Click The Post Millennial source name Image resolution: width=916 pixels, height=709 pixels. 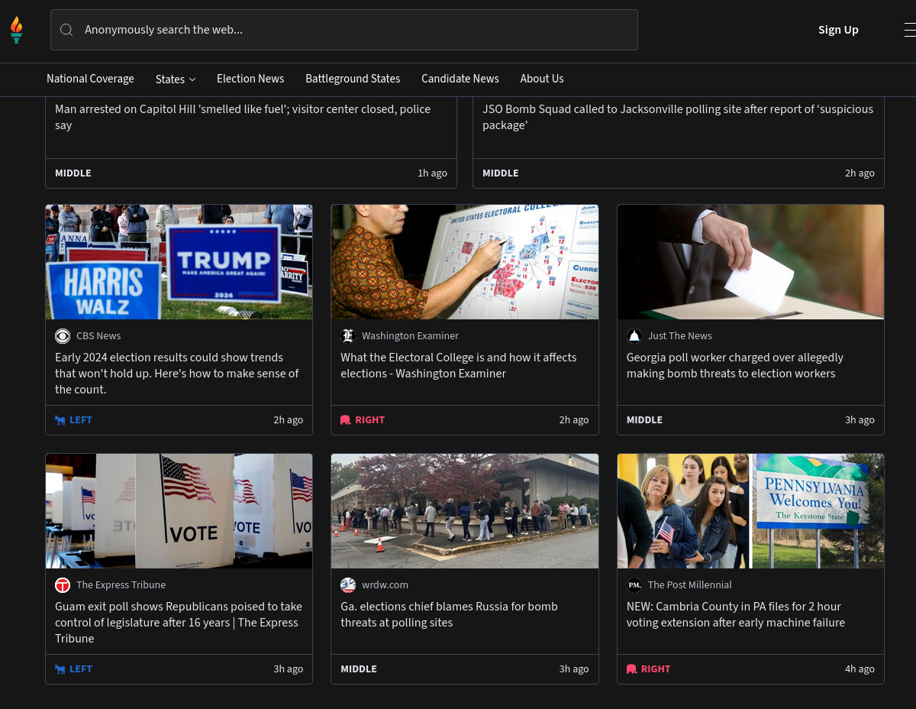(690, 585)
